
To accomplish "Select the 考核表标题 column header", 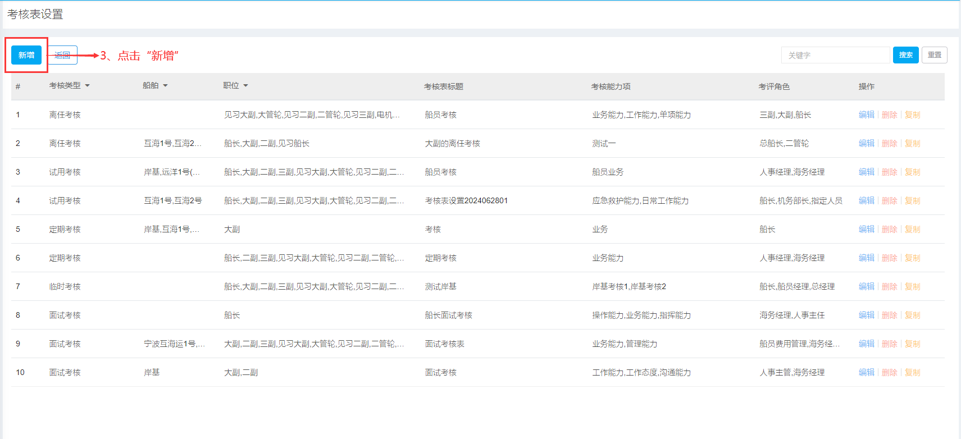I will pos(444,86).
